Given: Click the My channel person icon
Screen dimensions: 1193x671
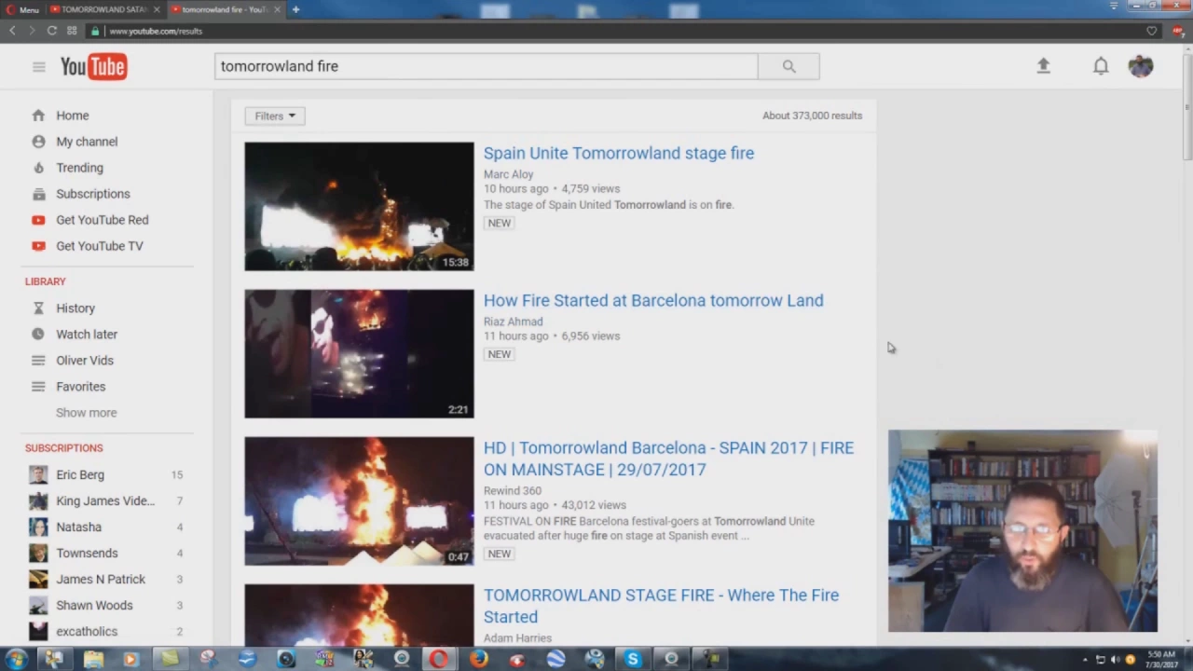Looking at the screenshot, I should click(38, 142).
